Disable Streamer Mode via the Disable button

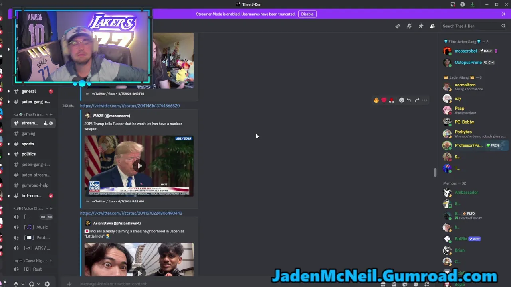[307, 14]
